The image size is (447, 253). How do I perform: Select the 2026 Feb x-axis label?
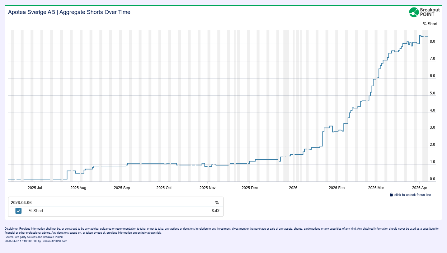[337, 188]
